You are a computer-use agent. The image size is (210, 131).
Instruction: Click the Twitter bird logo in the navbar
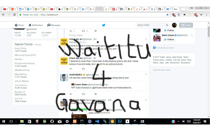tap(104, 25)
